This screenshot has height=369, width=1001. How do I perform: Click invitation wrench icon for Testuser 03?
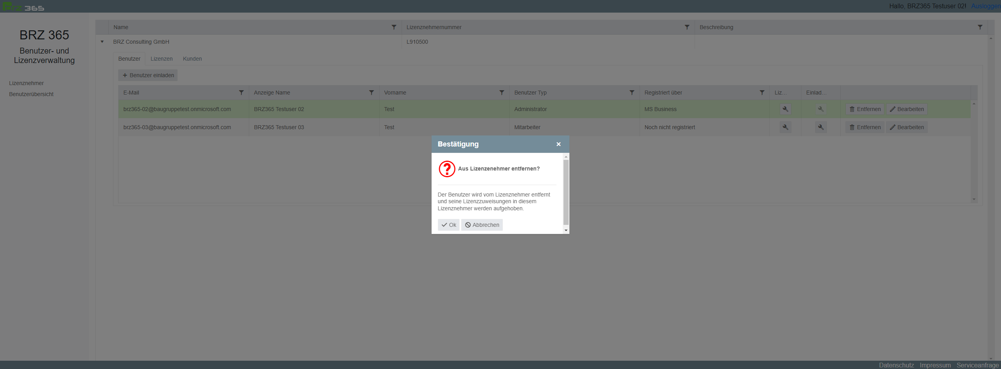[821, 127]
